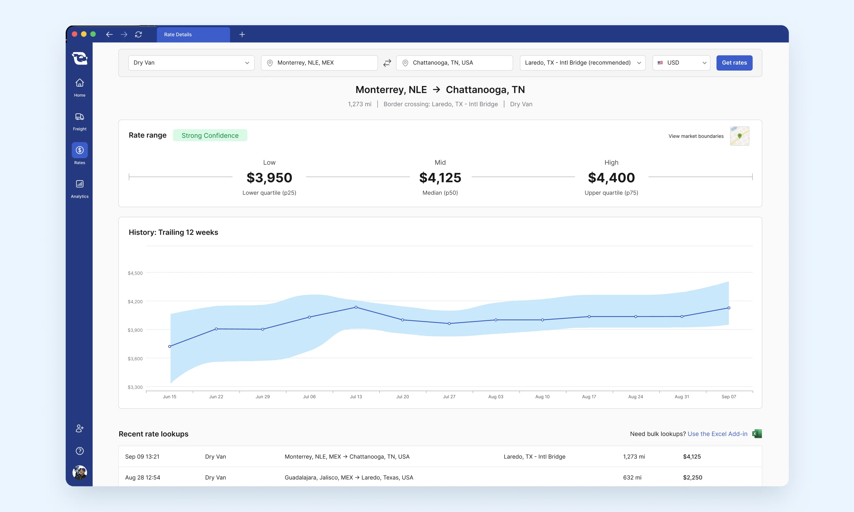Select the Aug 17 data point on the chart

(x=589, y=316)
